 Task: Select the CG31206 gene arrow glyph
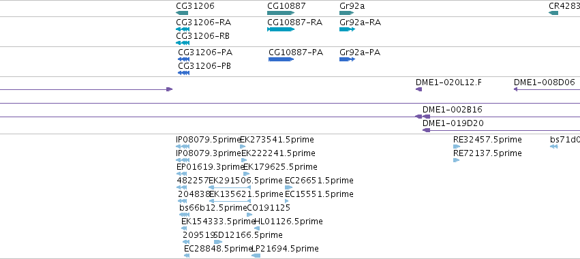(182, 13)
